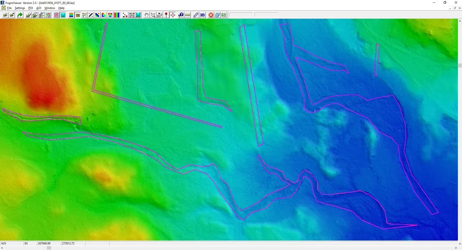Click the blue refresh arrows icon
The width and height of the screenshot is (462, 250).
(217, 15)
